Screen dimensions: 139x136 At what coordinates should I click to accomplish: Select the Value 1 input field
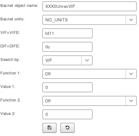click(67, 87)
